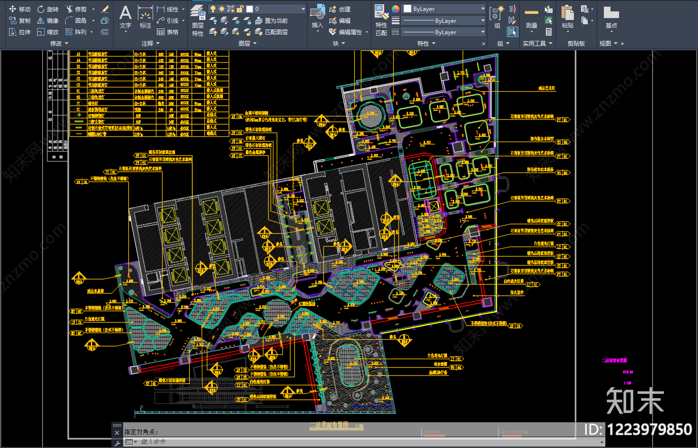This screenshot has width=698, height=448.
Task: Click the Text (文字) button
Action: [x=126, y=19]
